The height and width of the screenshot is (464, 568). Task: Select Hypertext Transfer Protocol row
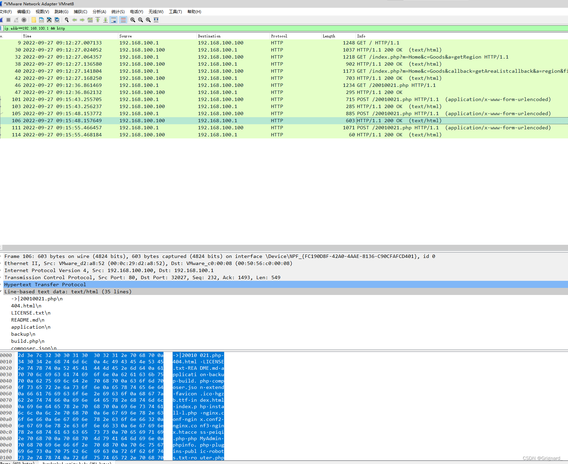point(284,285)
